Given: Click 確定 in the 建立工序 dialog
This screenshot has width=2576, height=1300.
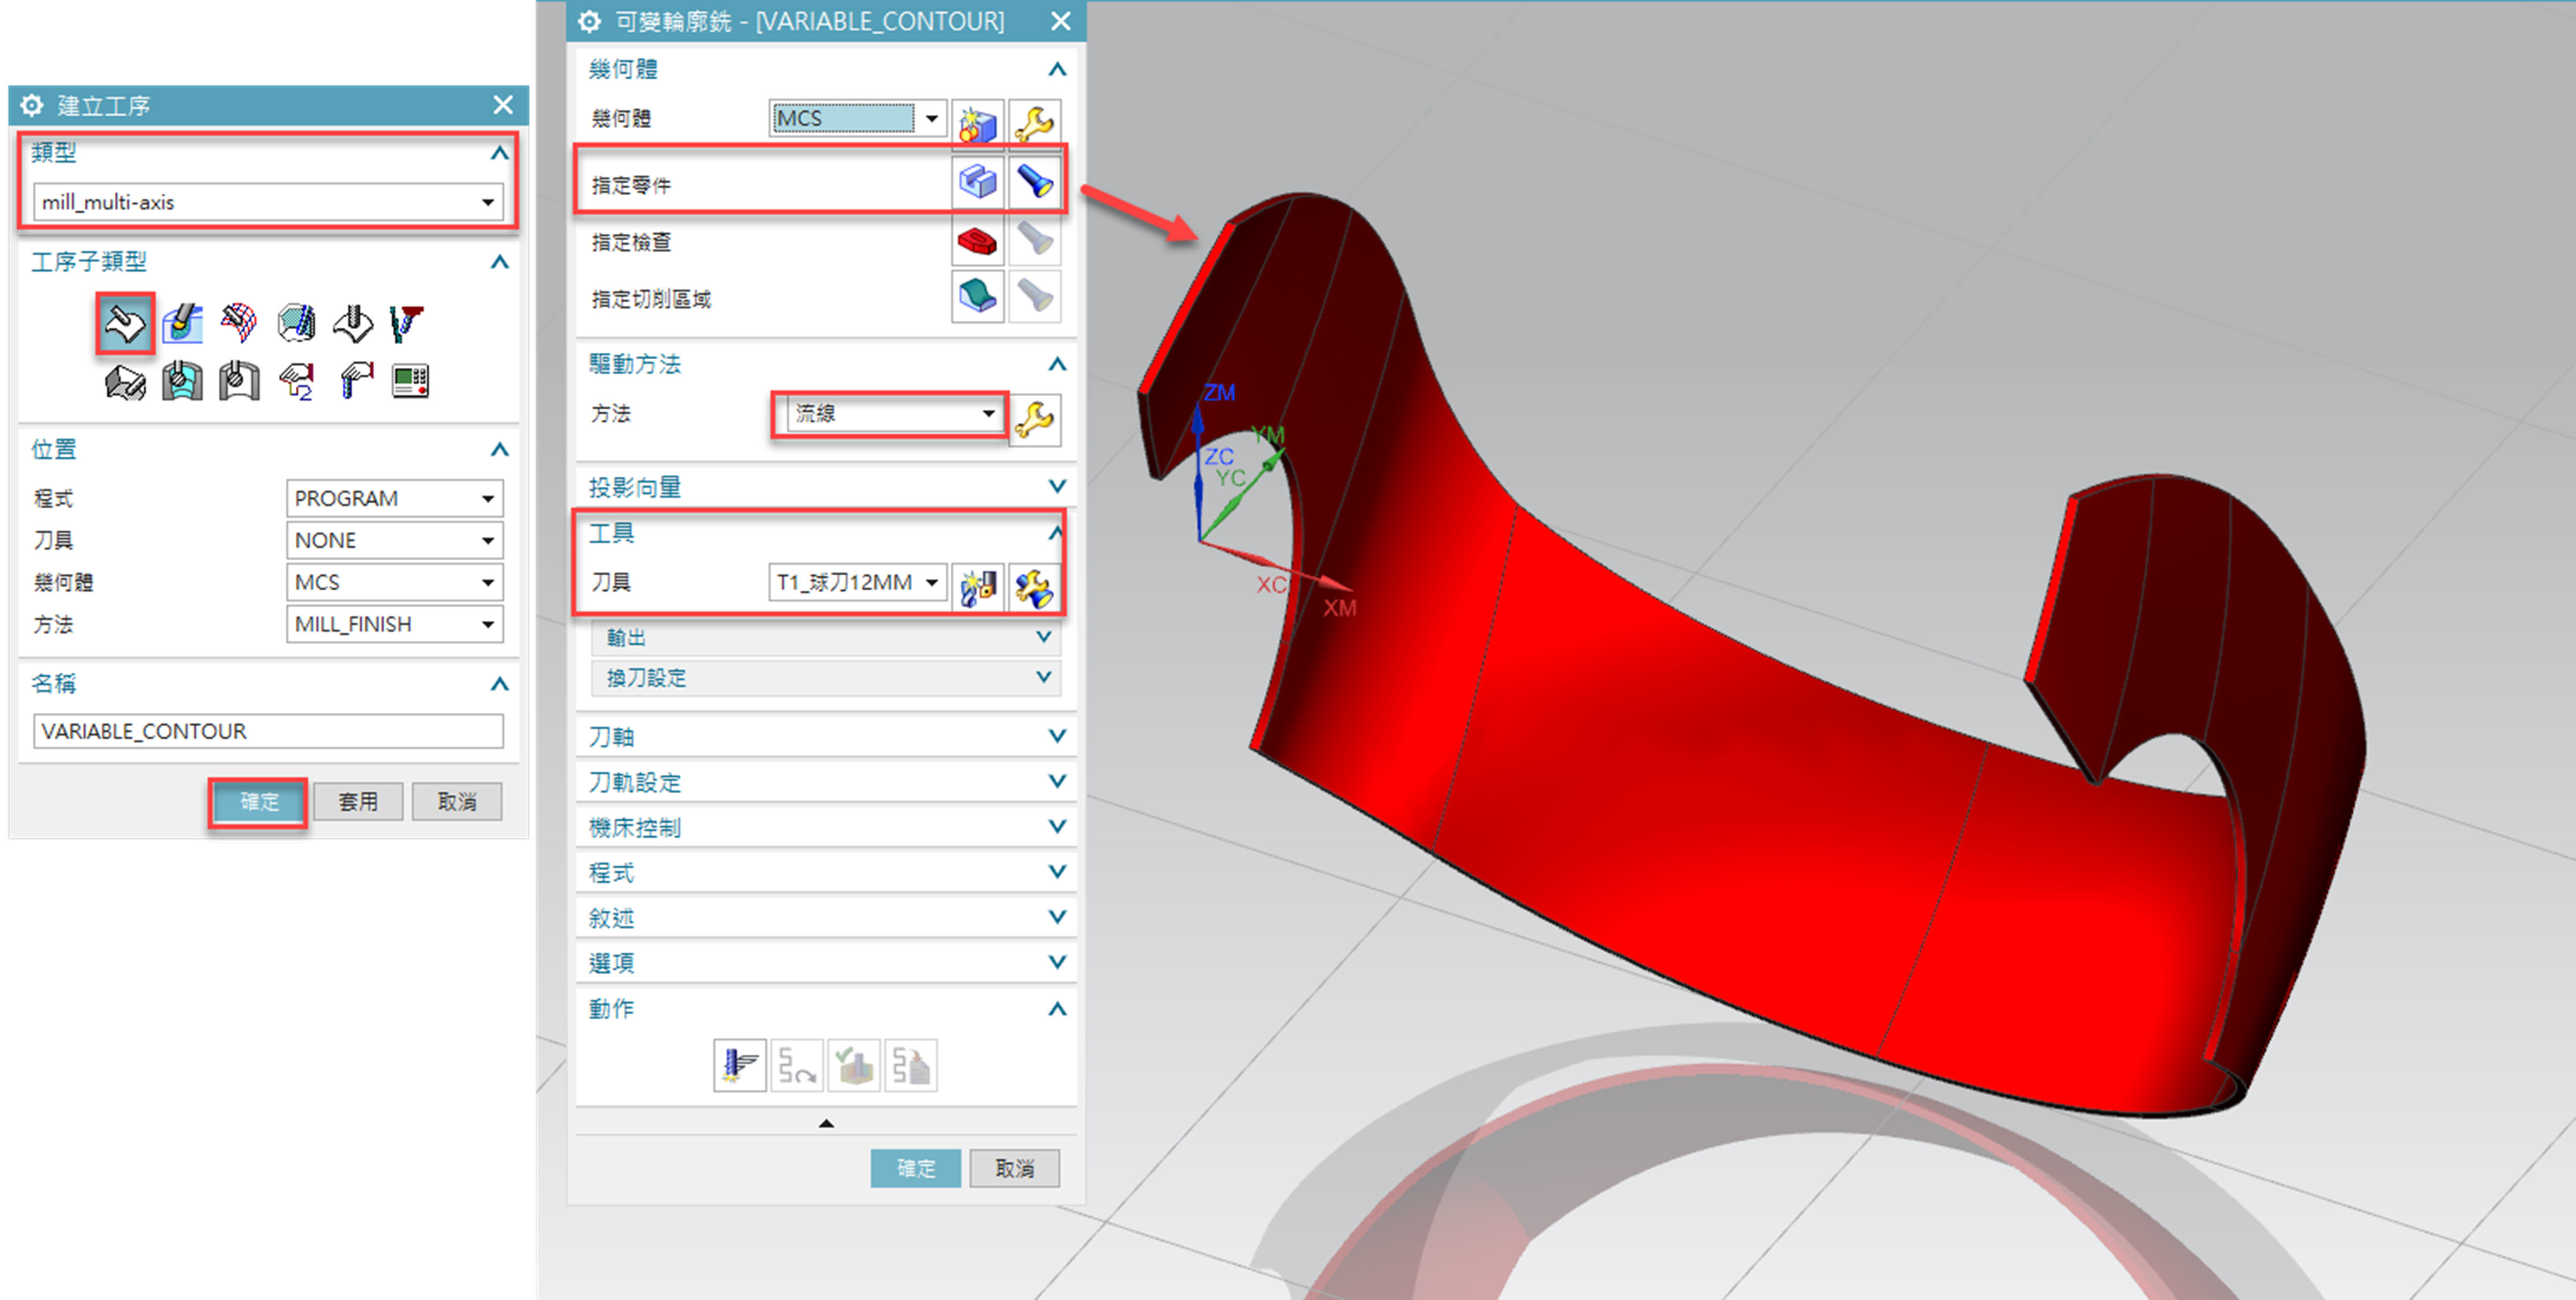Looking at the screenshot, I should click(259, 802).
